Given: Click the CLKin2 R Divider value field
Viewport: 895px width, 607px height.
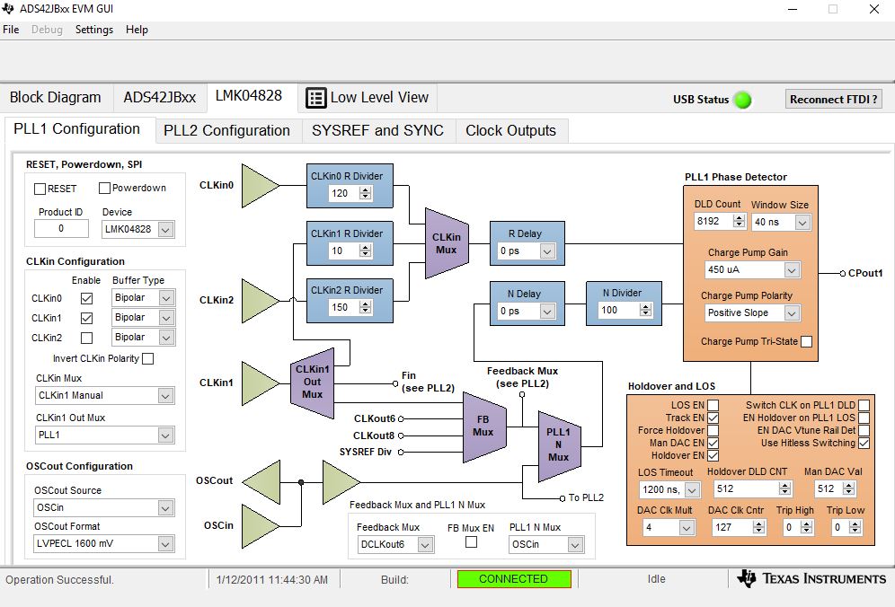Looking at the screenshot, I should click(343, 307).
